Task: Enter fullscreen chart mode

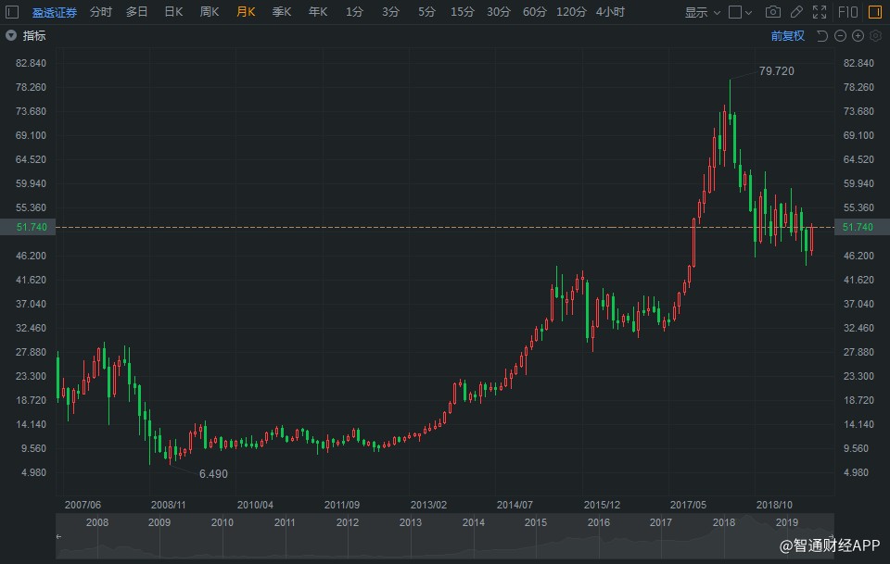Action: point(819,12)
